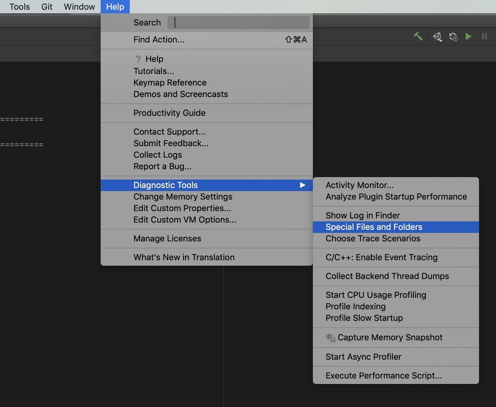Image resolution: width=496 pixels, height=407 pixels.
Task: Open Change Memory Settings
Action: point(207,197)
